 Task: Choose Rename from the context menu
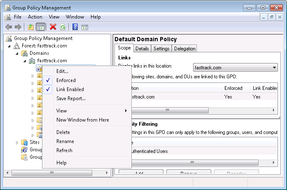pos(87,141)
